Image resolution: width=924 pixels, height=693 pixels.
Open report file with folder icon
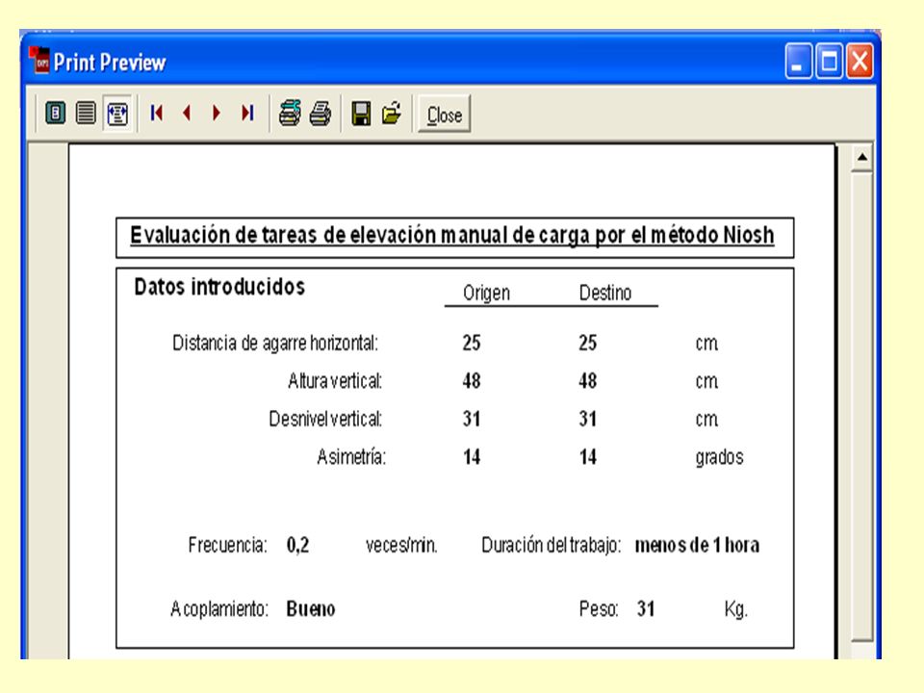tap(392, 114)
